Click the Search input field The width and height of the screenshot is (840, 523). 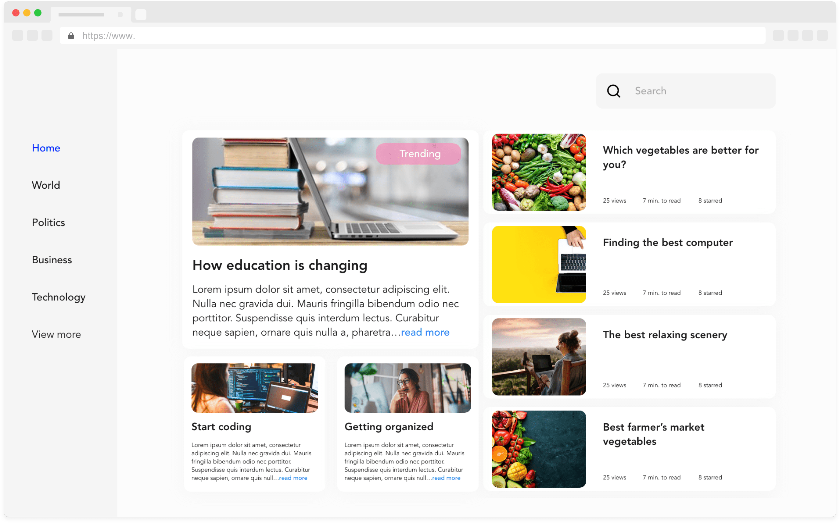(x=685, y=91)
